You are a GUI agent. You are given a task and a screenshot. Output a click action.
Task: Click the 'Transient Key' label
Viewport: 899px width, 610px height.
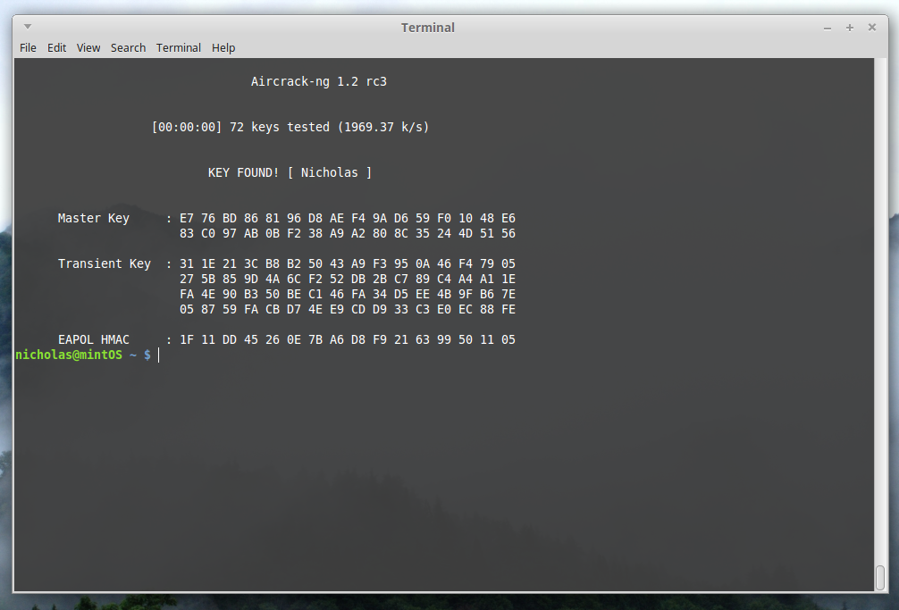(x=105, y=263)
